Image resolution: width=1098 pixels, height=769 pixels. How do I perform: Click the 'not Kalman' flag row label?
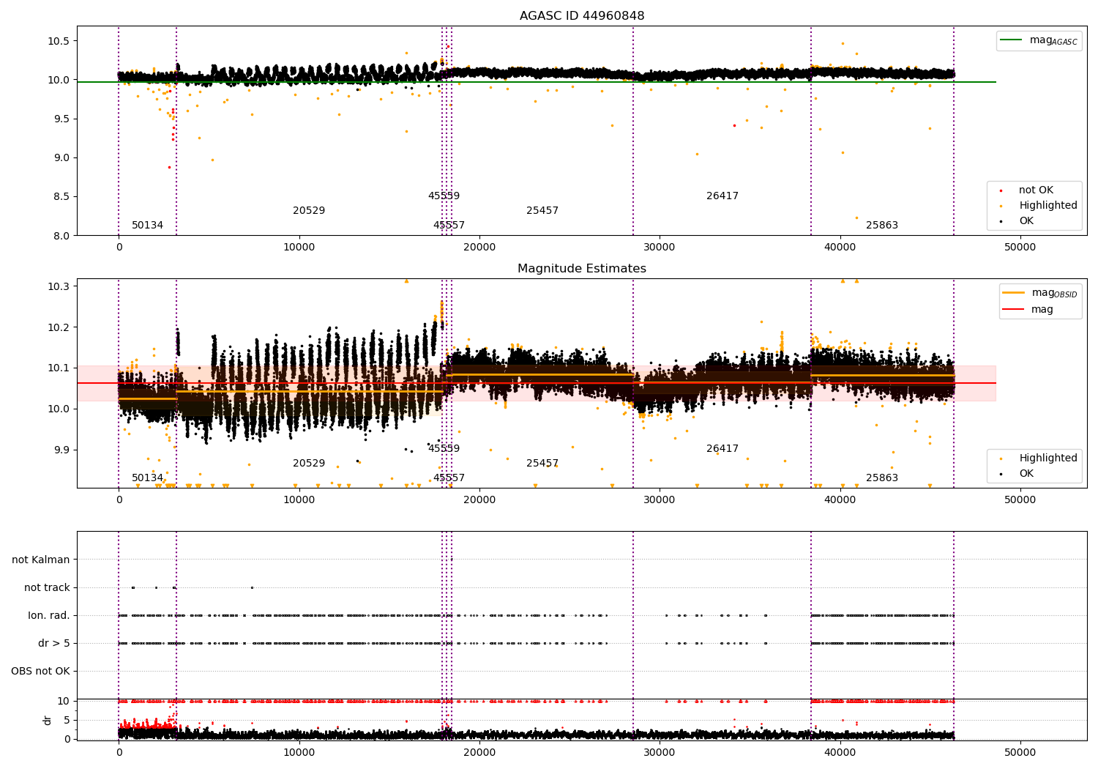click(x=41, y=560)
